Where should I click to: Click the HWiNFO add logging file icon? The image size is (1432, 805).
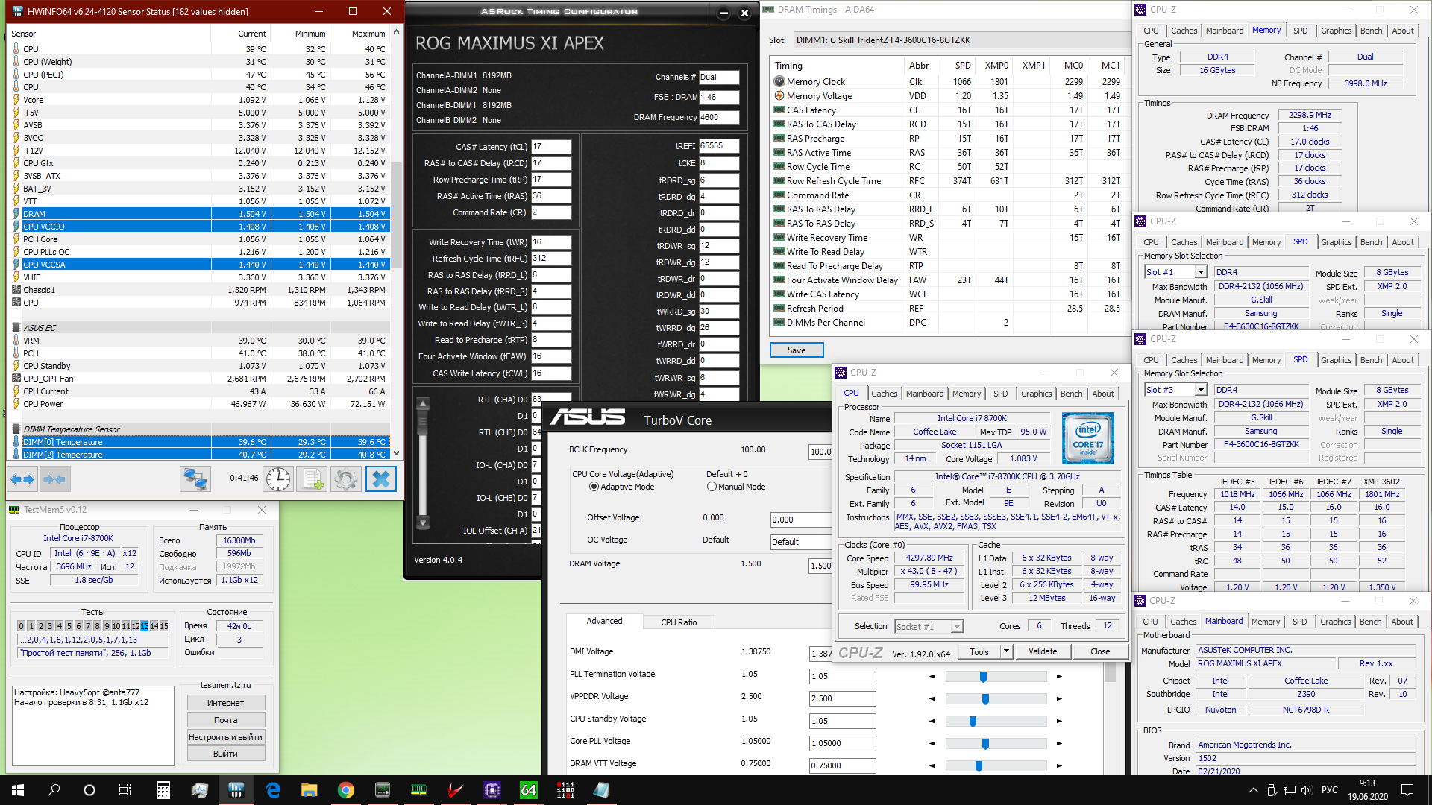point(312,479)
